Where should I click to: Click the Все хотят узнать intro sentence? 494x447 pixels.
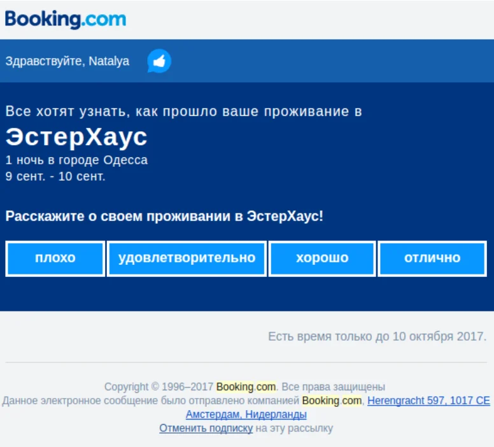point(183,111)
